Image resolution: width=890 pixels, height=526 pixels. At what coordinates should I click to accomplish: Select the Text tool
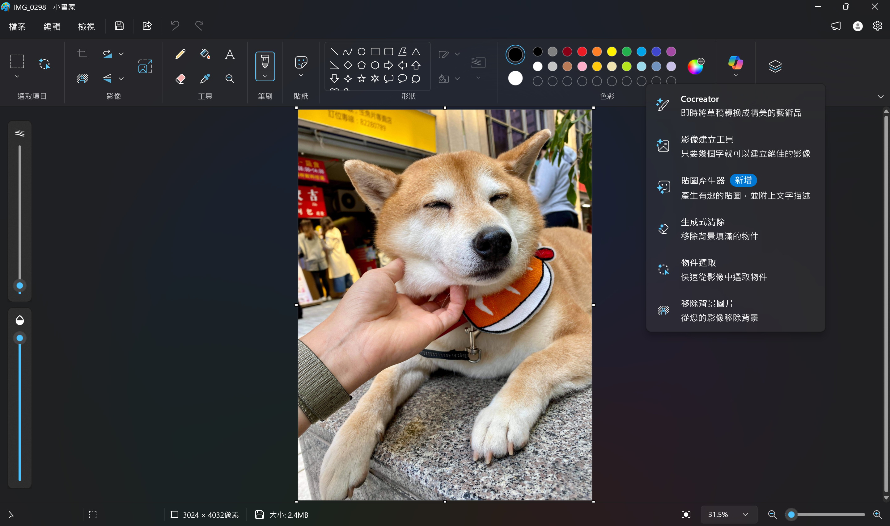coord(230,54)
